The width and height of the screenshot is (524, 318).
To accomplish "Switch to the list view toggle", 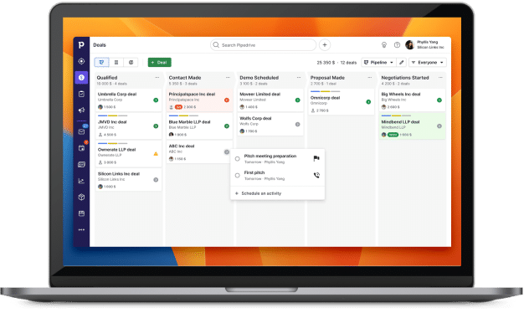I will click(116, 63).
